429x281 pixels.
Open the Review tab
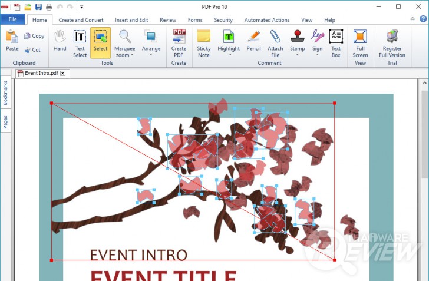(168, 20)
